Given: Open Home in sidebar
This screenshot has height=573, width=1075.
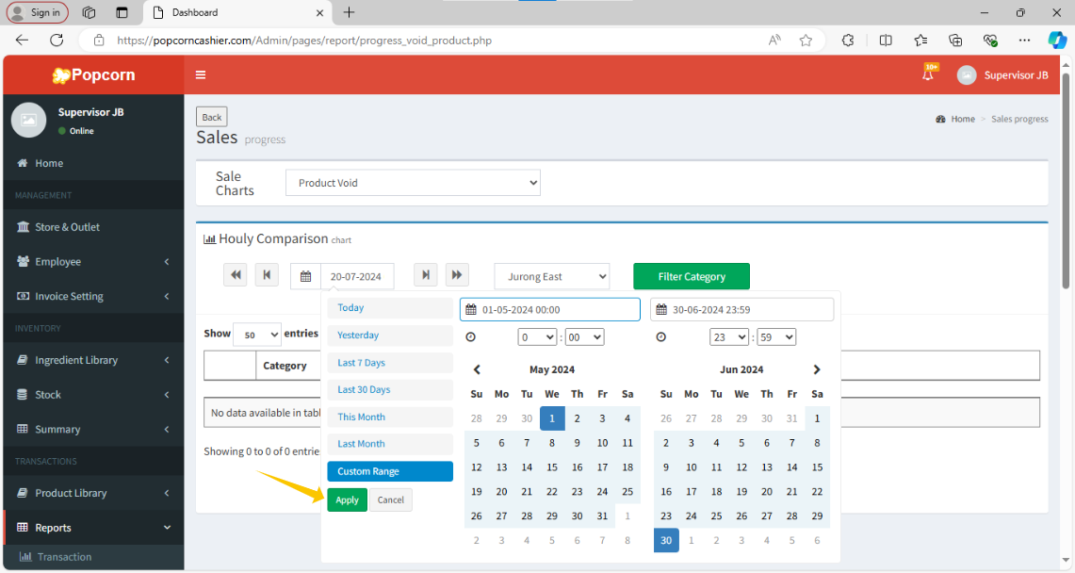Looking at the screenshot, I should (93, 163).
